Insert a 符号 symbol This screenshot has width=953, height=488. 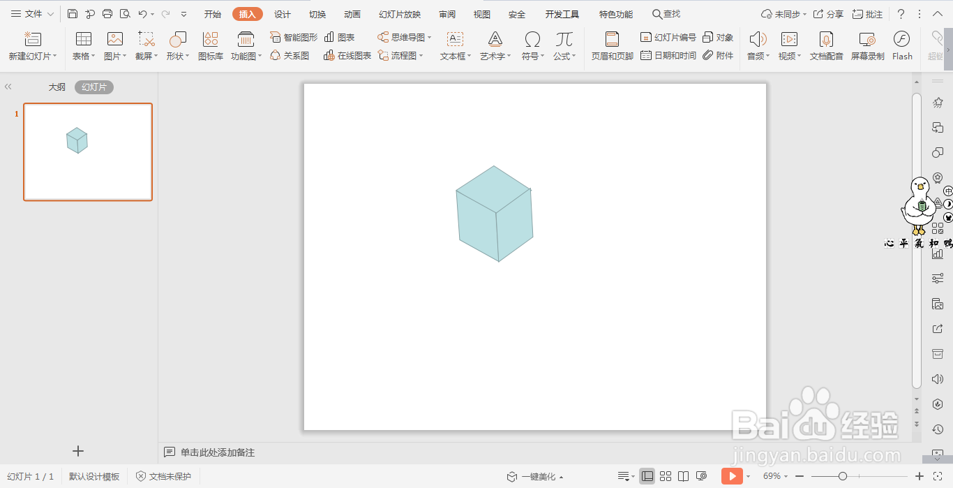[533, 46]
